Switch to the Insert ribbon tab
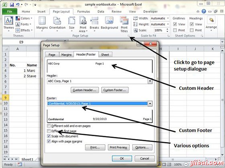Image resolution: width=225 pixels, height=168 pixels. click(x=41, y=12)
